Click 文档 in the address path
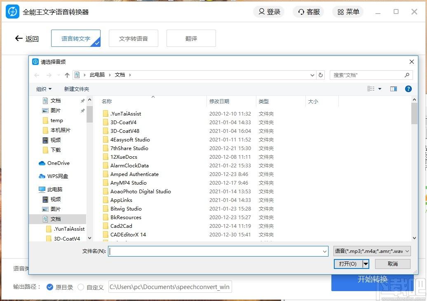The height and width of the screenshot is (301, 427). [120, 75]
